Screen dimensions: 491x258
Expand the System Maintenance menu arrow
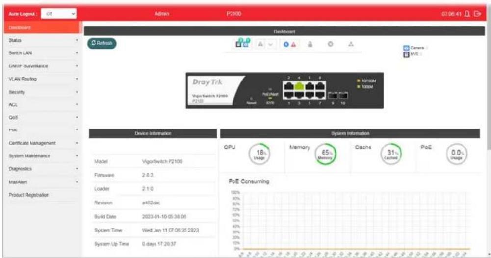pyautogui.click(x=77, y=156)
